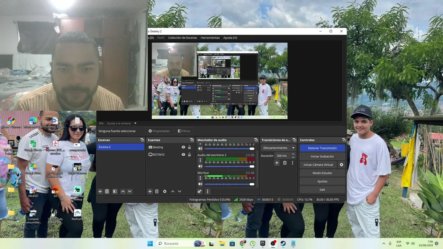The width and height of the screenshot is (443, 249).
Task: Undock the Escenas panel
Action: [142, 140]
